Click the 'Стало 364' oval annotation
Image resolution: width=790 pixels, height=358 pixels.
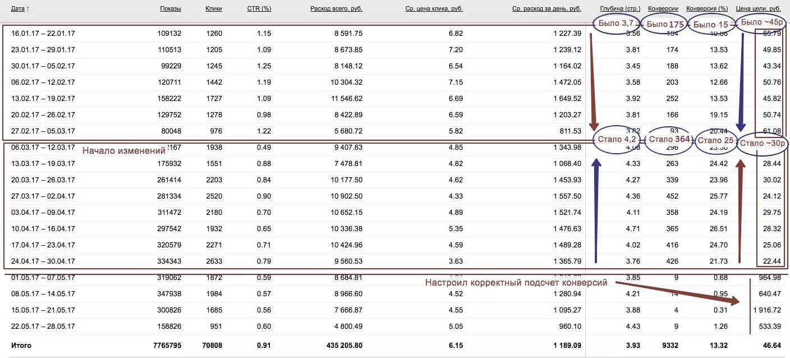[669, 139]
